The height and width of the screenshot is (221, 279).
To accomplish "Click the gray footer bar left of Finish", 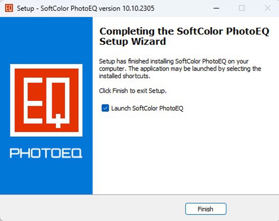I will (93, 208).
